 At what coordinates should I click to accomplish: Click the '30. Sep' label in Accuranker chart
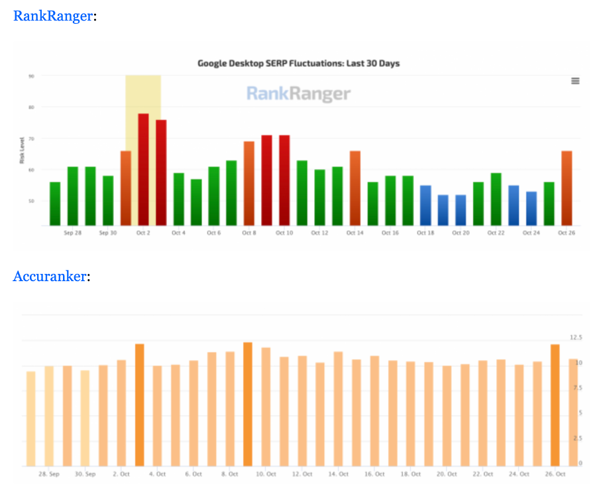coord(85,474)
